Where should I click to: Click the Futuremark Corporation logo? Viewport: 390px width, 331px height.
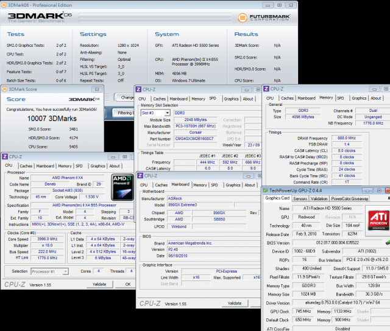264,18
